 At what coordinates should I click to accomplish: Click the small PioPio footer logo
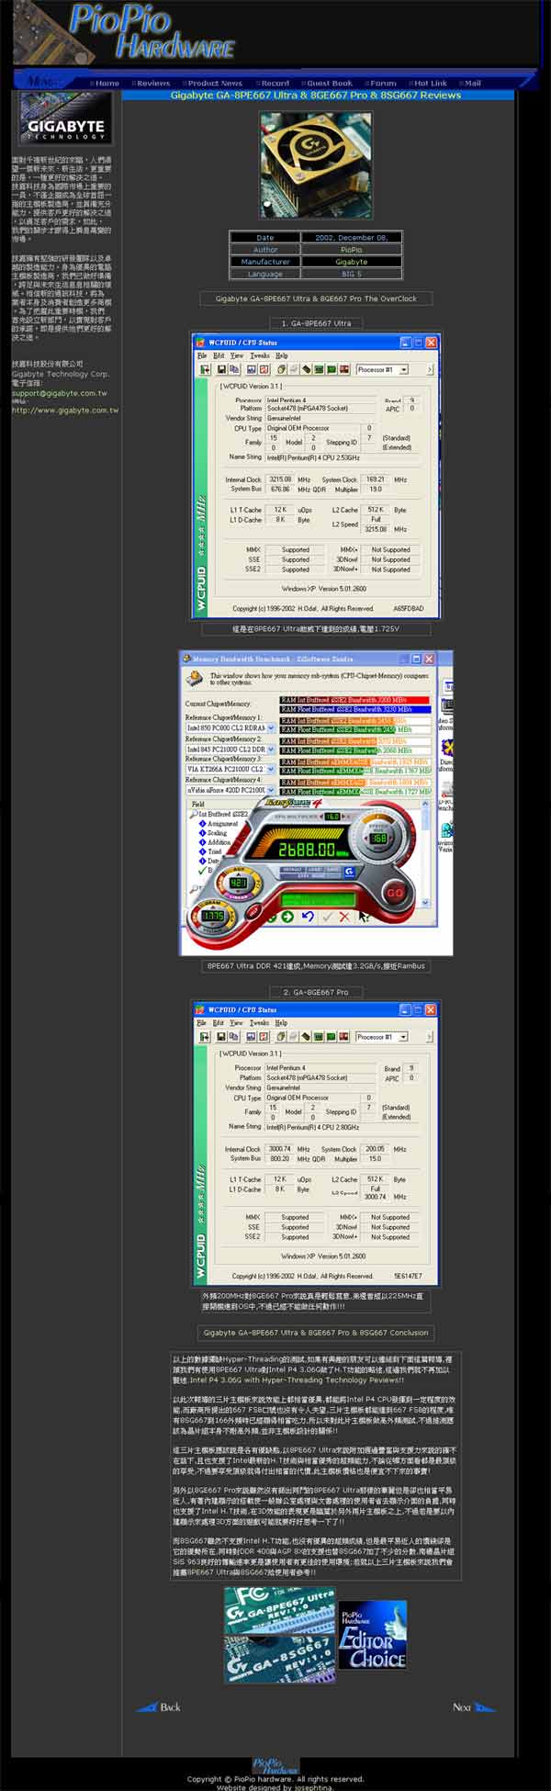(x=275, y=1763)
